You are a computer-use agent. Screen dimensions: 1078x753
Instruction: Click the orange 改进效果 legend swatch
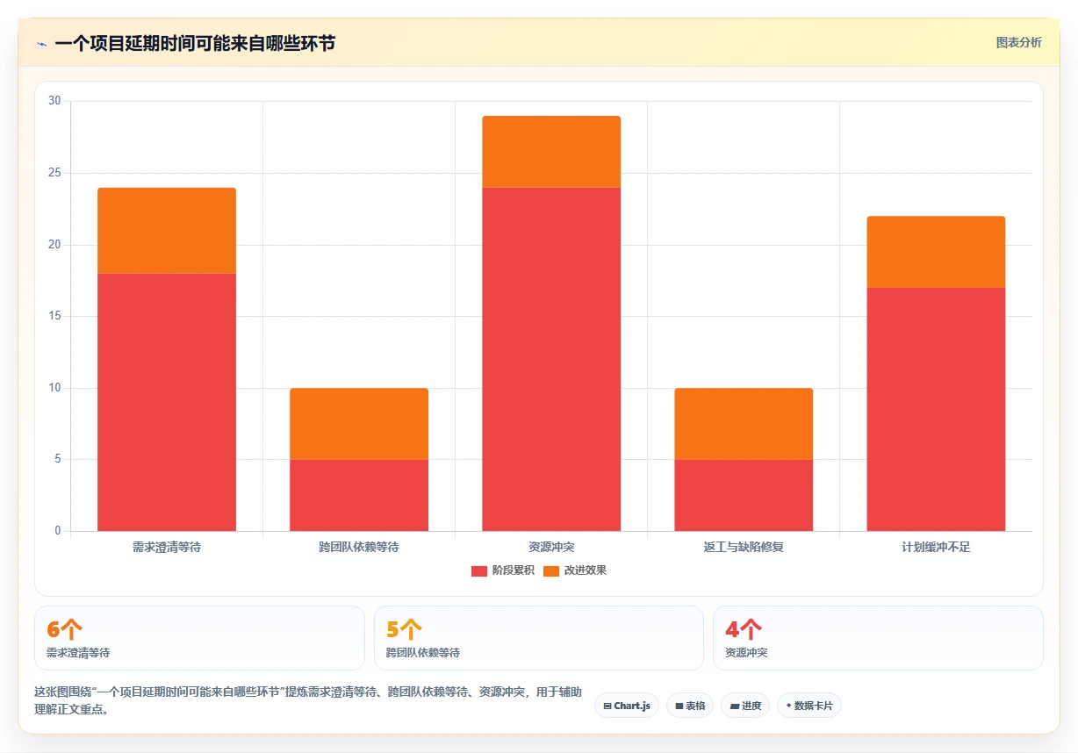[551, 571]
